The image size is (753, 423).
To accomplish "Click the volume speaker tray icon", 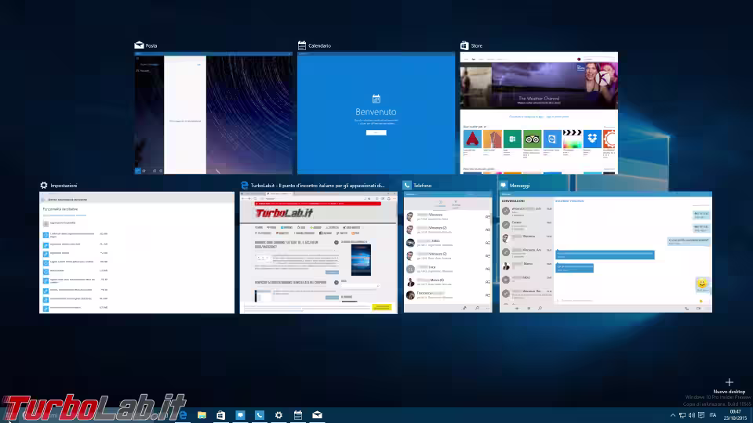I will 692,415.
